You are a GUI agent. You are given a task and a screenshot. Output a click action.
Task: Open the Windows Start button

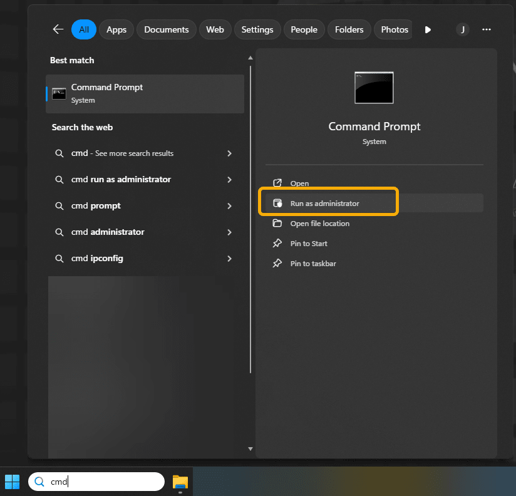[12, 482]
